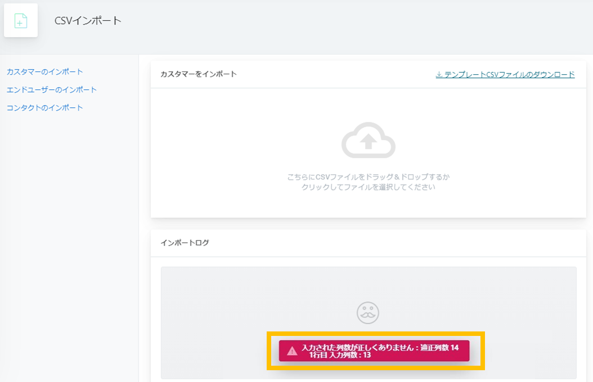Image resolution: width=593 pixels, height=382 pixels.
Task: Download the template CSV file
Action: (505, 74)
